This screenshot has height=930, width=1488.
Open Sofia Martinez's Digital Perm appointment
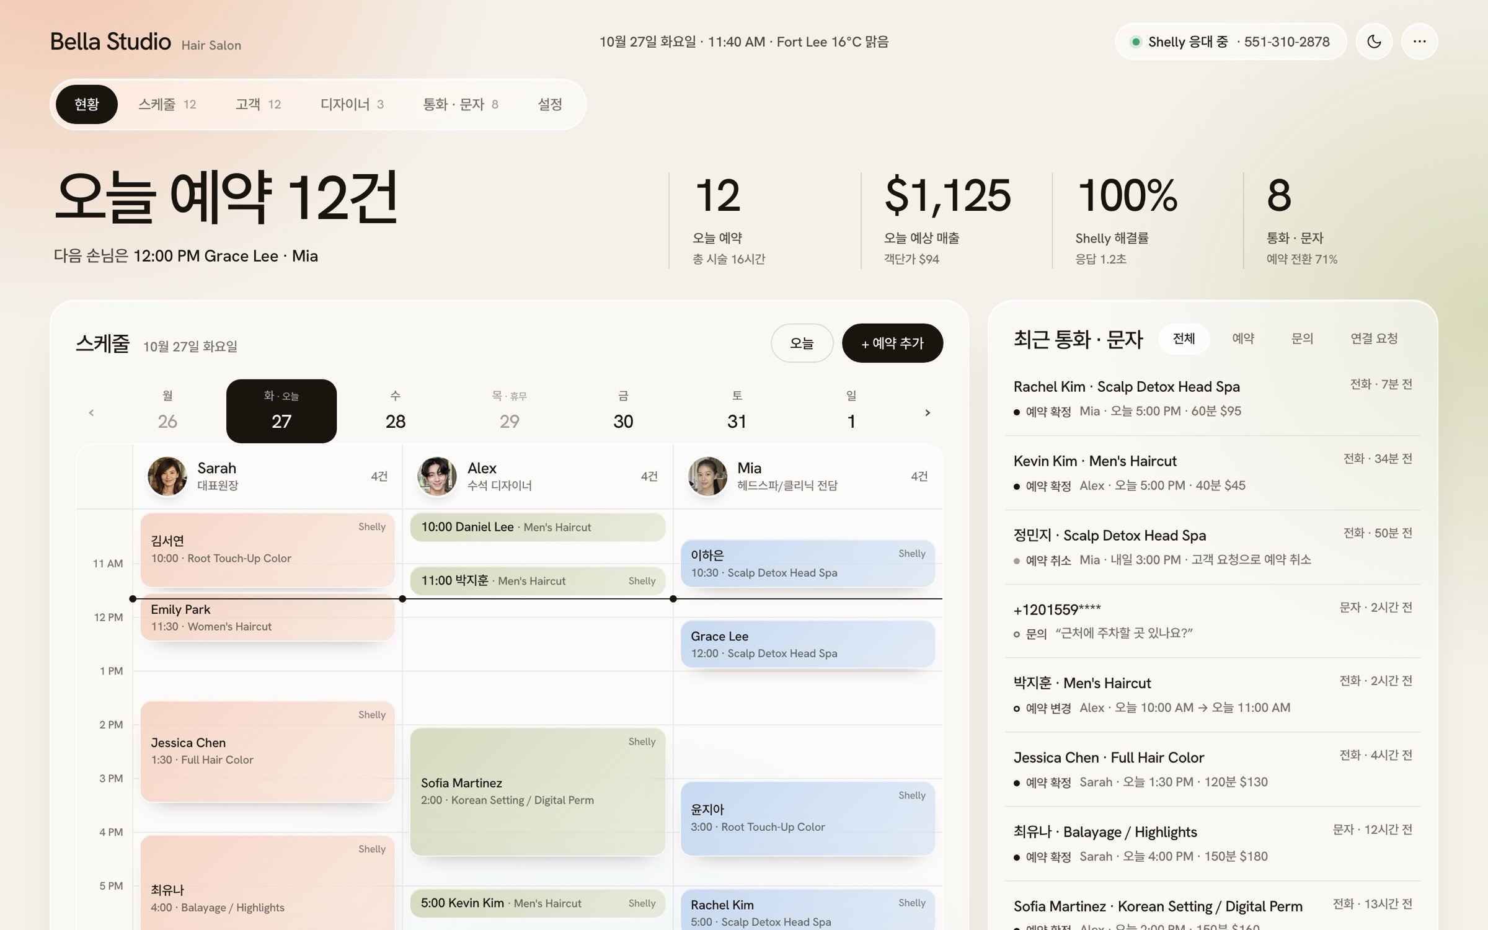pyautogui.click(x=538, y=792)
